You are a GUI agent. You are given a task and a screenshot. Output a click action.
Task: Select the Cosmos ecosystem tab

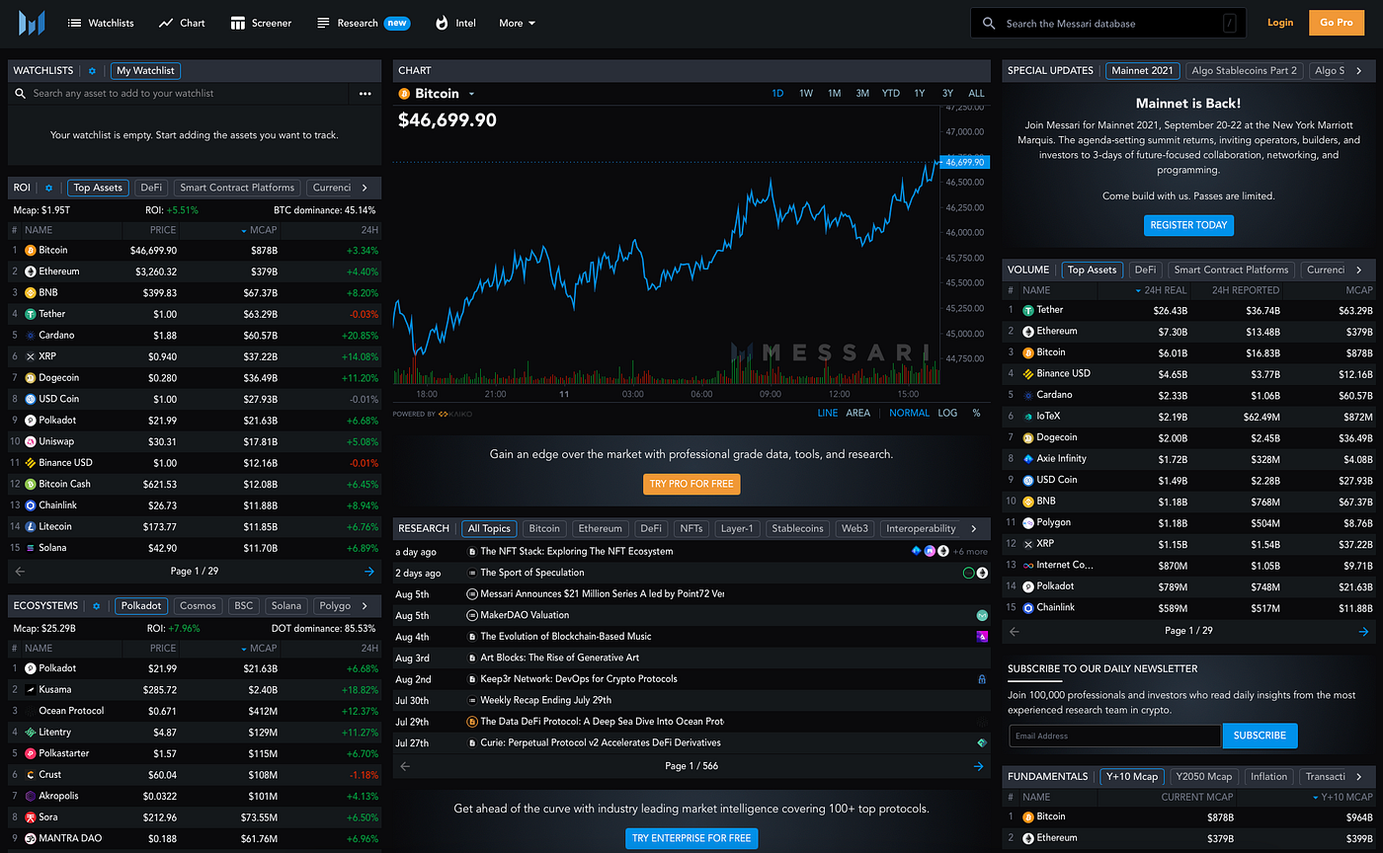point(198,605)
